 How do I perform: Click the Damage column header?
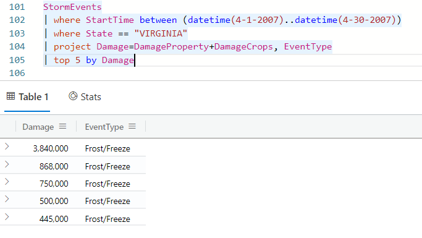click(38, 127)
